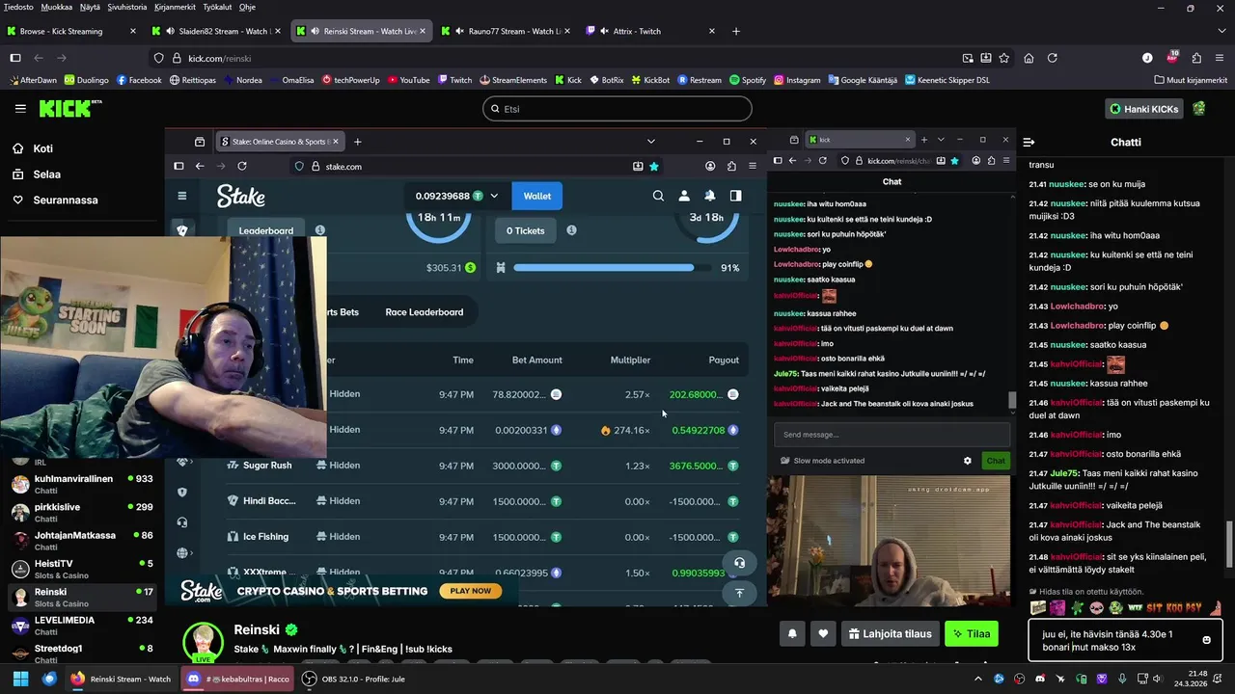The image size is (1235, 694).
Task: Enable notifications with the bell button
Action: (792, 633)
